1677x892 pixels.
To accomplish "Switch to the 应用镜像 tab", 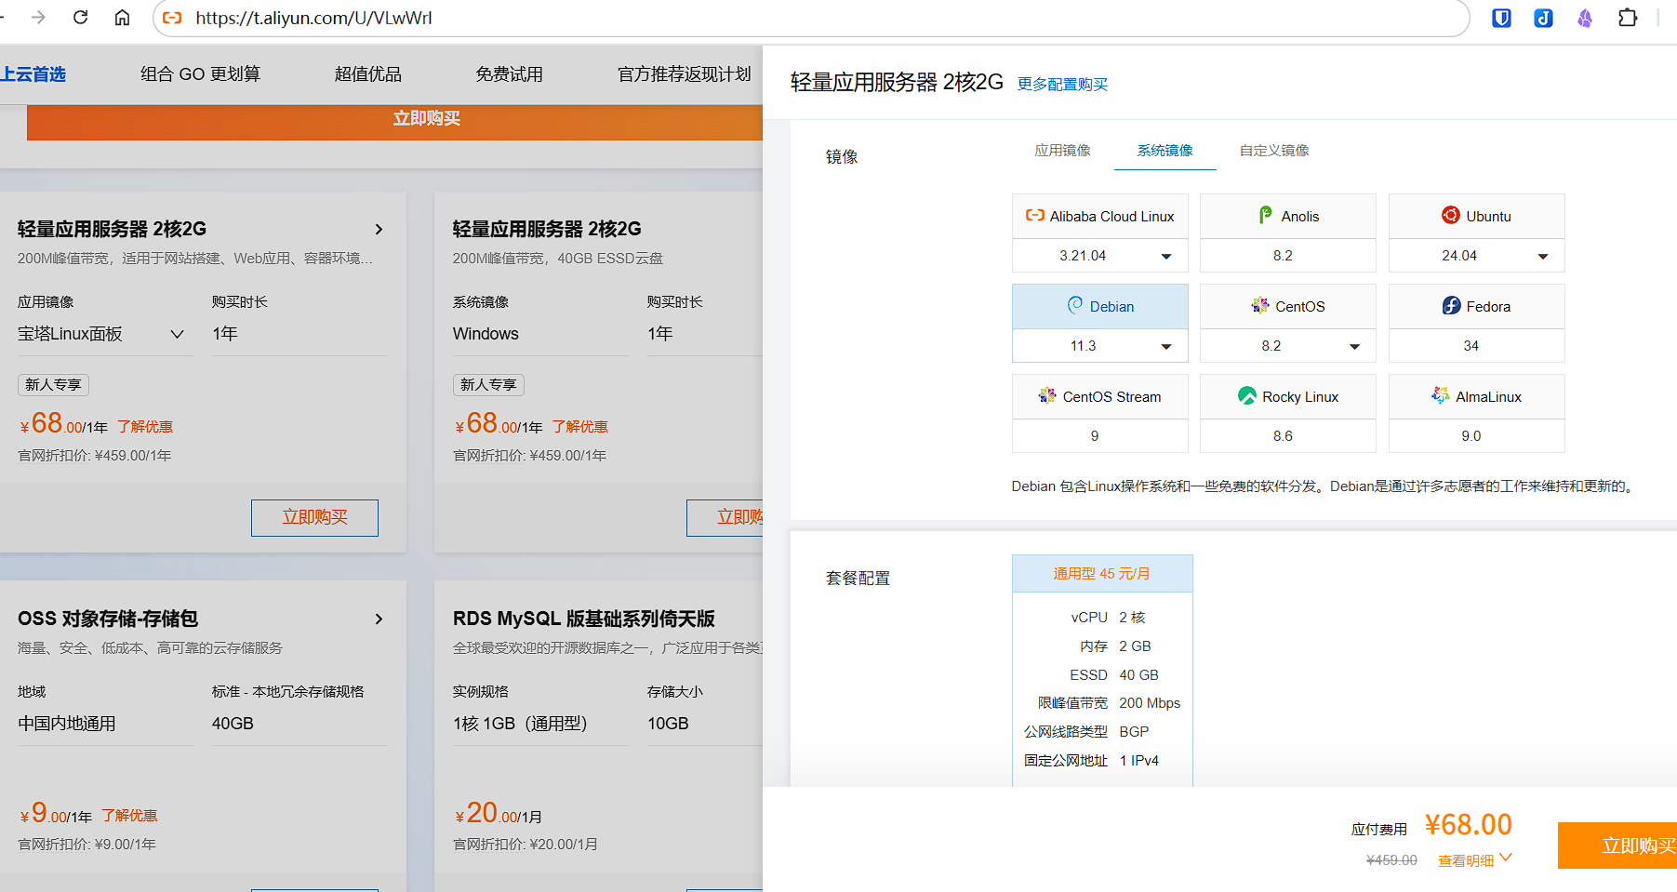I will click(x=1062, y=151).
